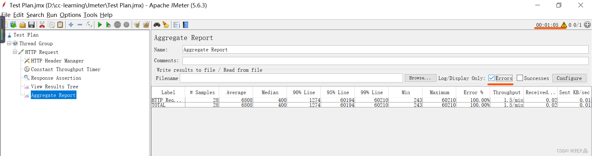Image resolution: width=592 pixels, height=156 pixels.
Task: Click the Browse... button
Action: pos(420,78)
